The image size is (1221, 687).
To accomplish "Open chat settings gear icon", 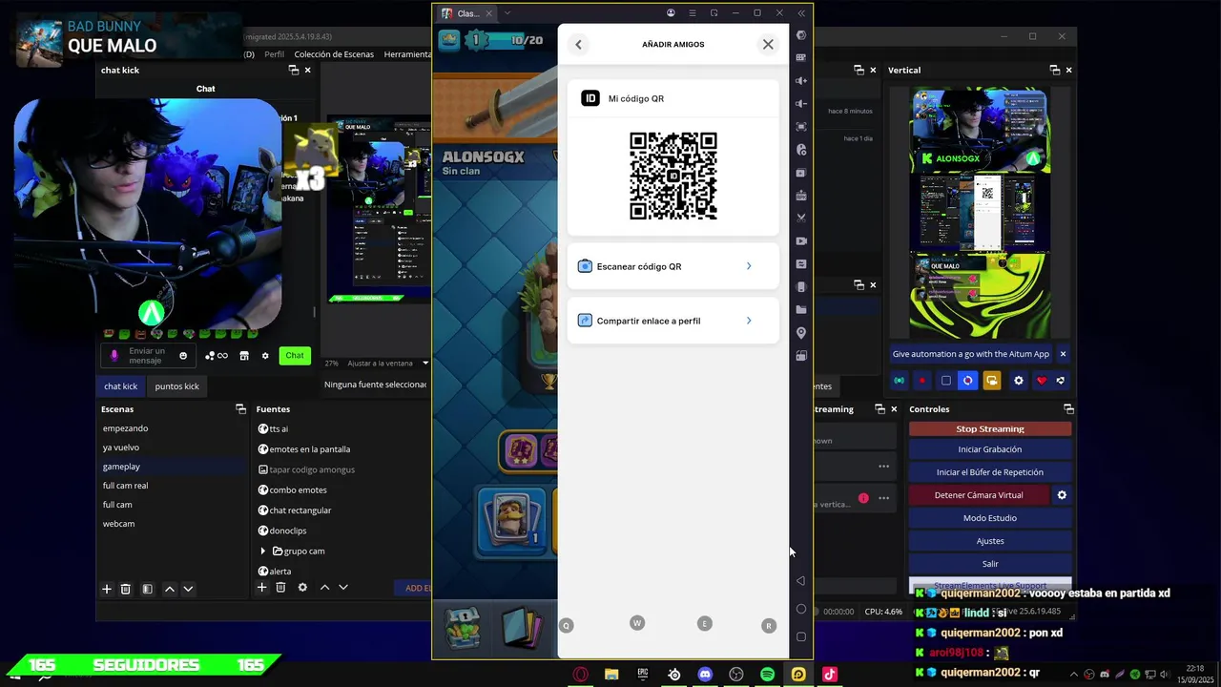I will coord(266,356).
